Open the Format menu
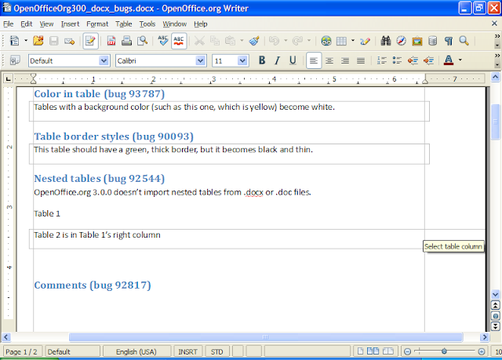502x360 pixels. click(x=97, y=24)
